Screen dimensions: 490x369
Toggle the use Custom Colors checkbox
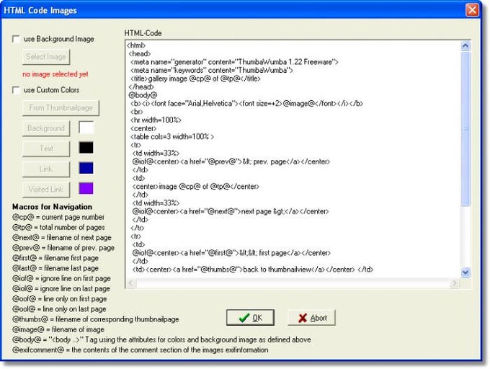[x=16, y=90]
